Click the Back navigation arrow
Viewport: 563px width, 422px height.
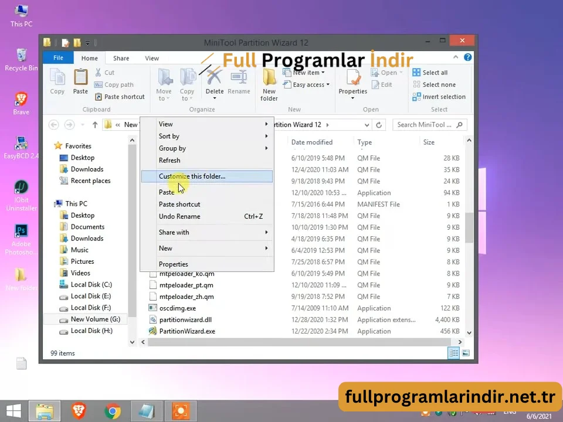pos(54,125)
